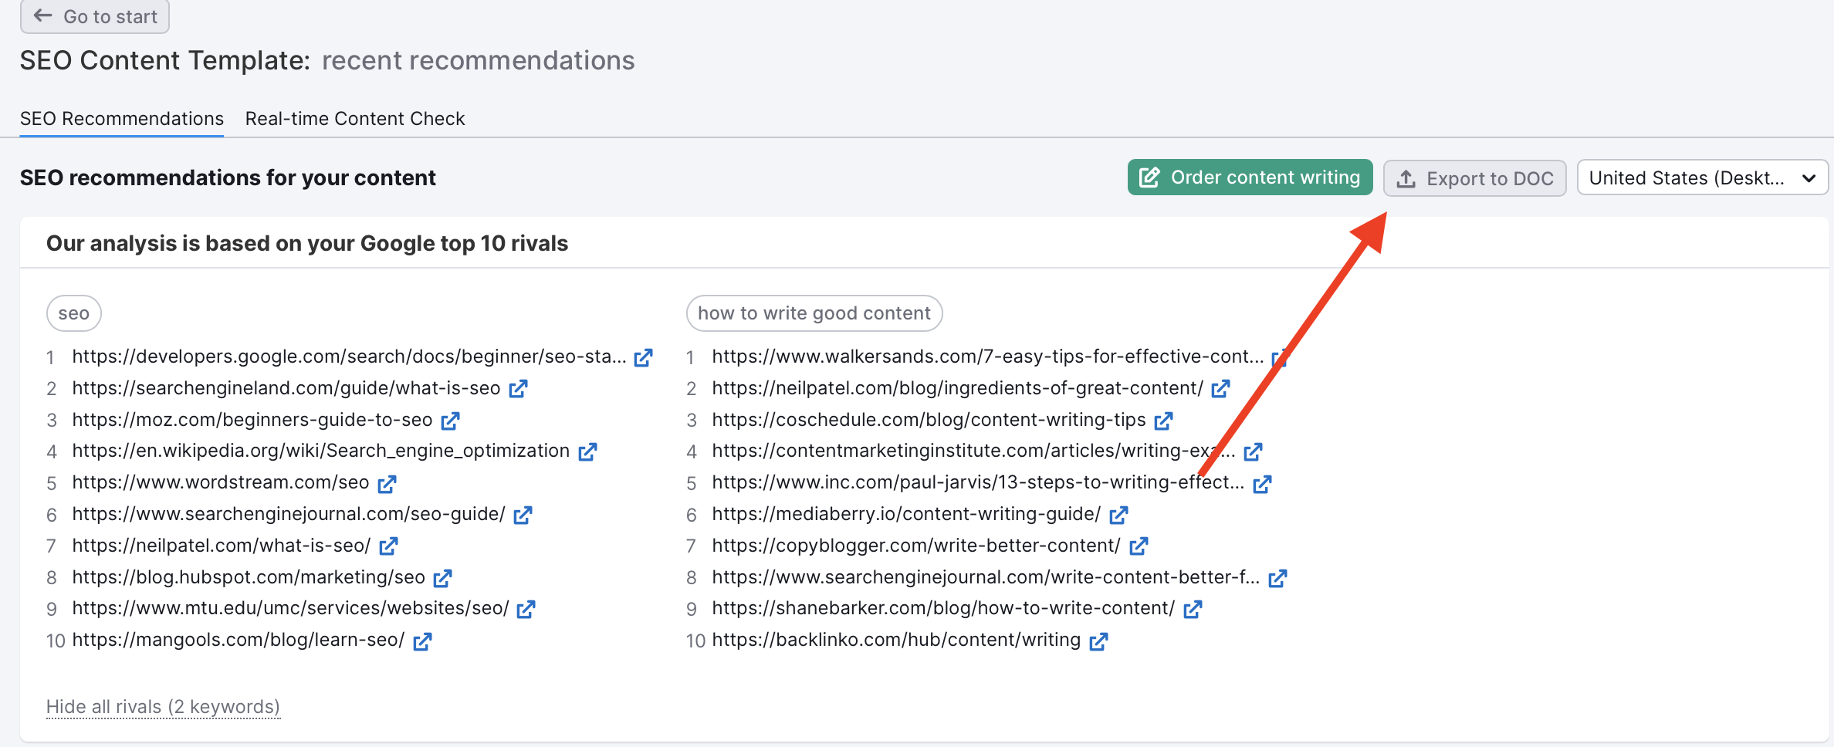Open external link icon for wordstream.com/seo
This screenshot has height=747, width=1834.
click(x=387, y=484)
